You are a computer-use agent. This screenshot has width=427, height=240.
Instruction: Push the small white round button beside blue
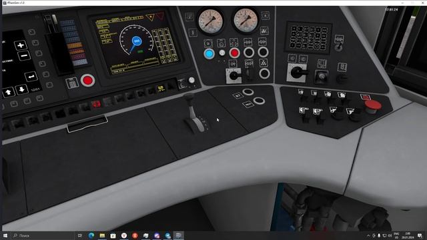pyautogui.click(x=222, y=53)
